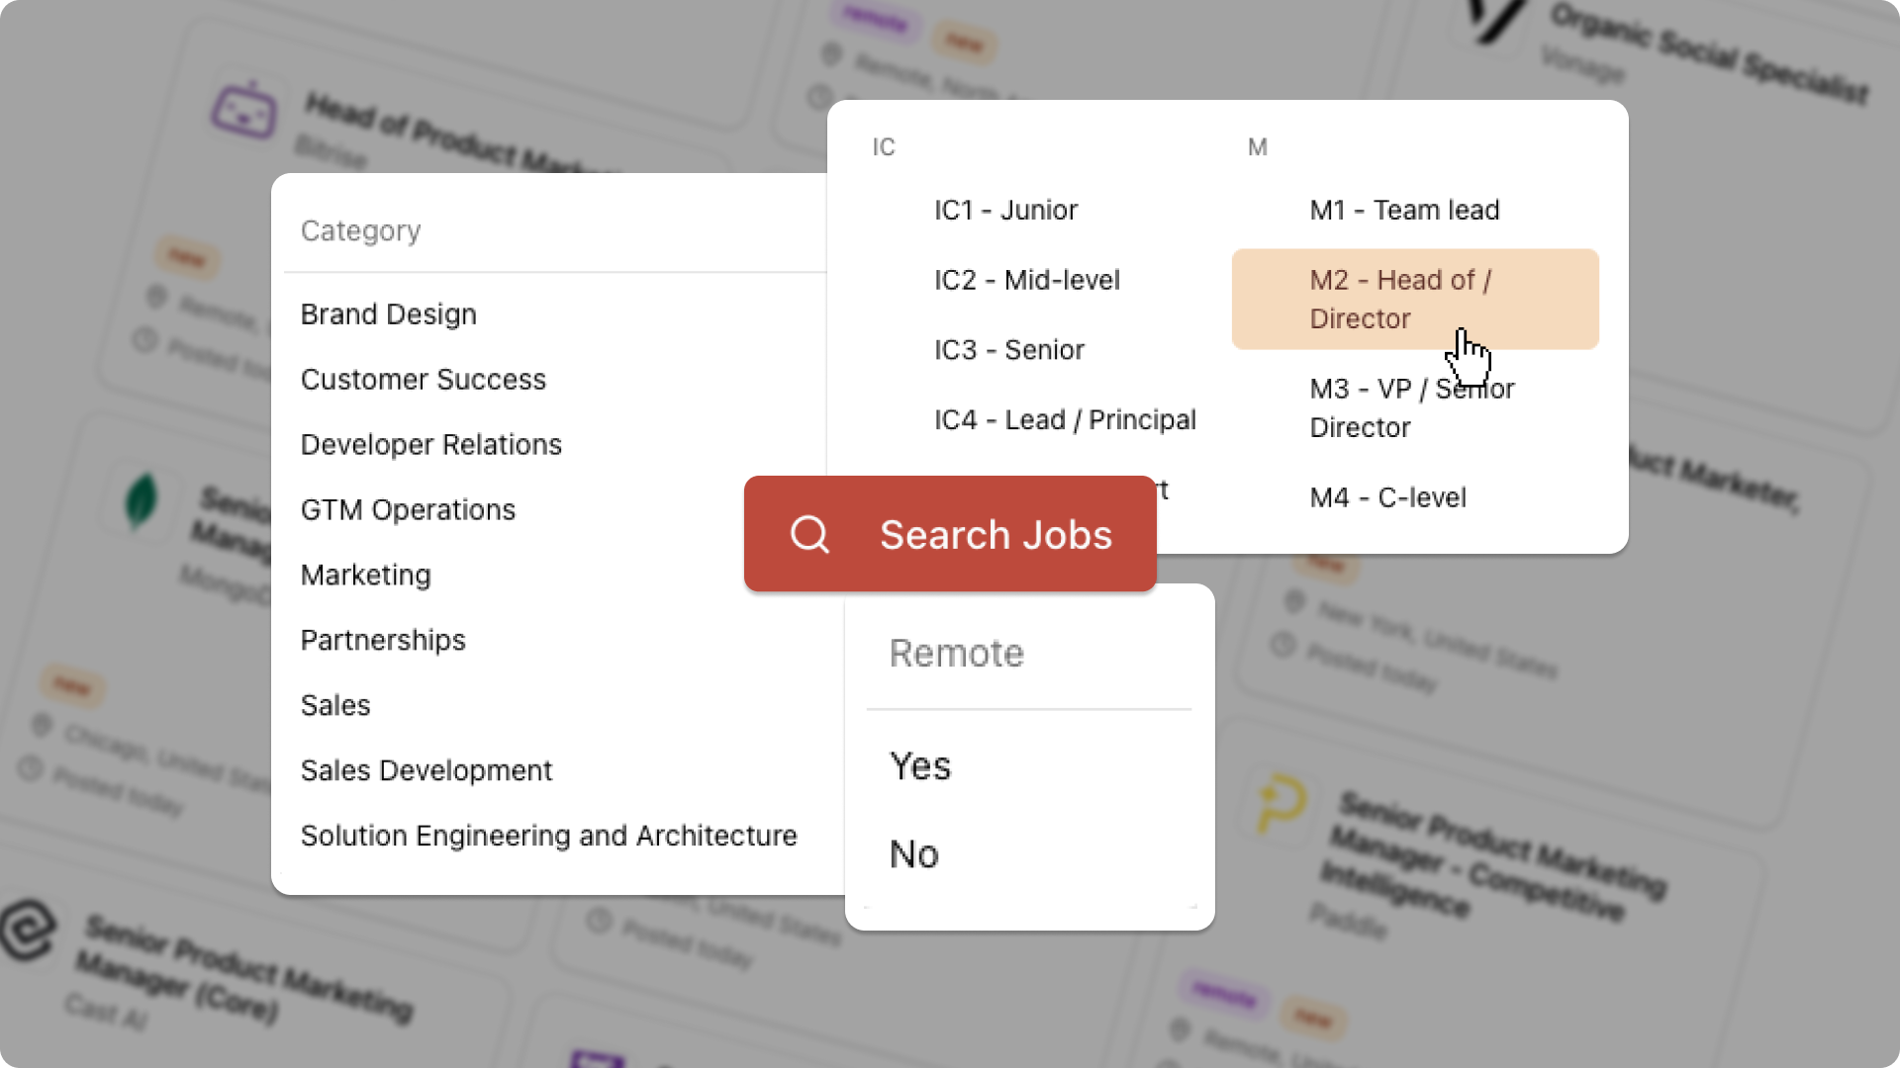1900x1068 pixels.
Task: Open the Remote filter dropdown
Action: tap(956, 653)
